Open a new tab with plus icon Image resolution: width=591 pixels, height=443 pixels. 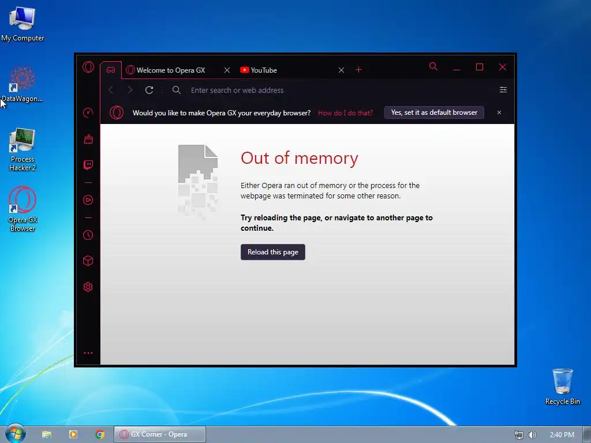point(358,70)
